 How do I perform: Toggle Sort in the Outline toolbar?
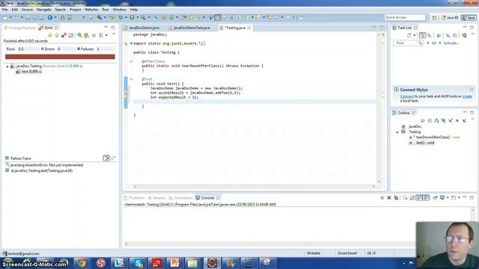click(x=436, y=120)
